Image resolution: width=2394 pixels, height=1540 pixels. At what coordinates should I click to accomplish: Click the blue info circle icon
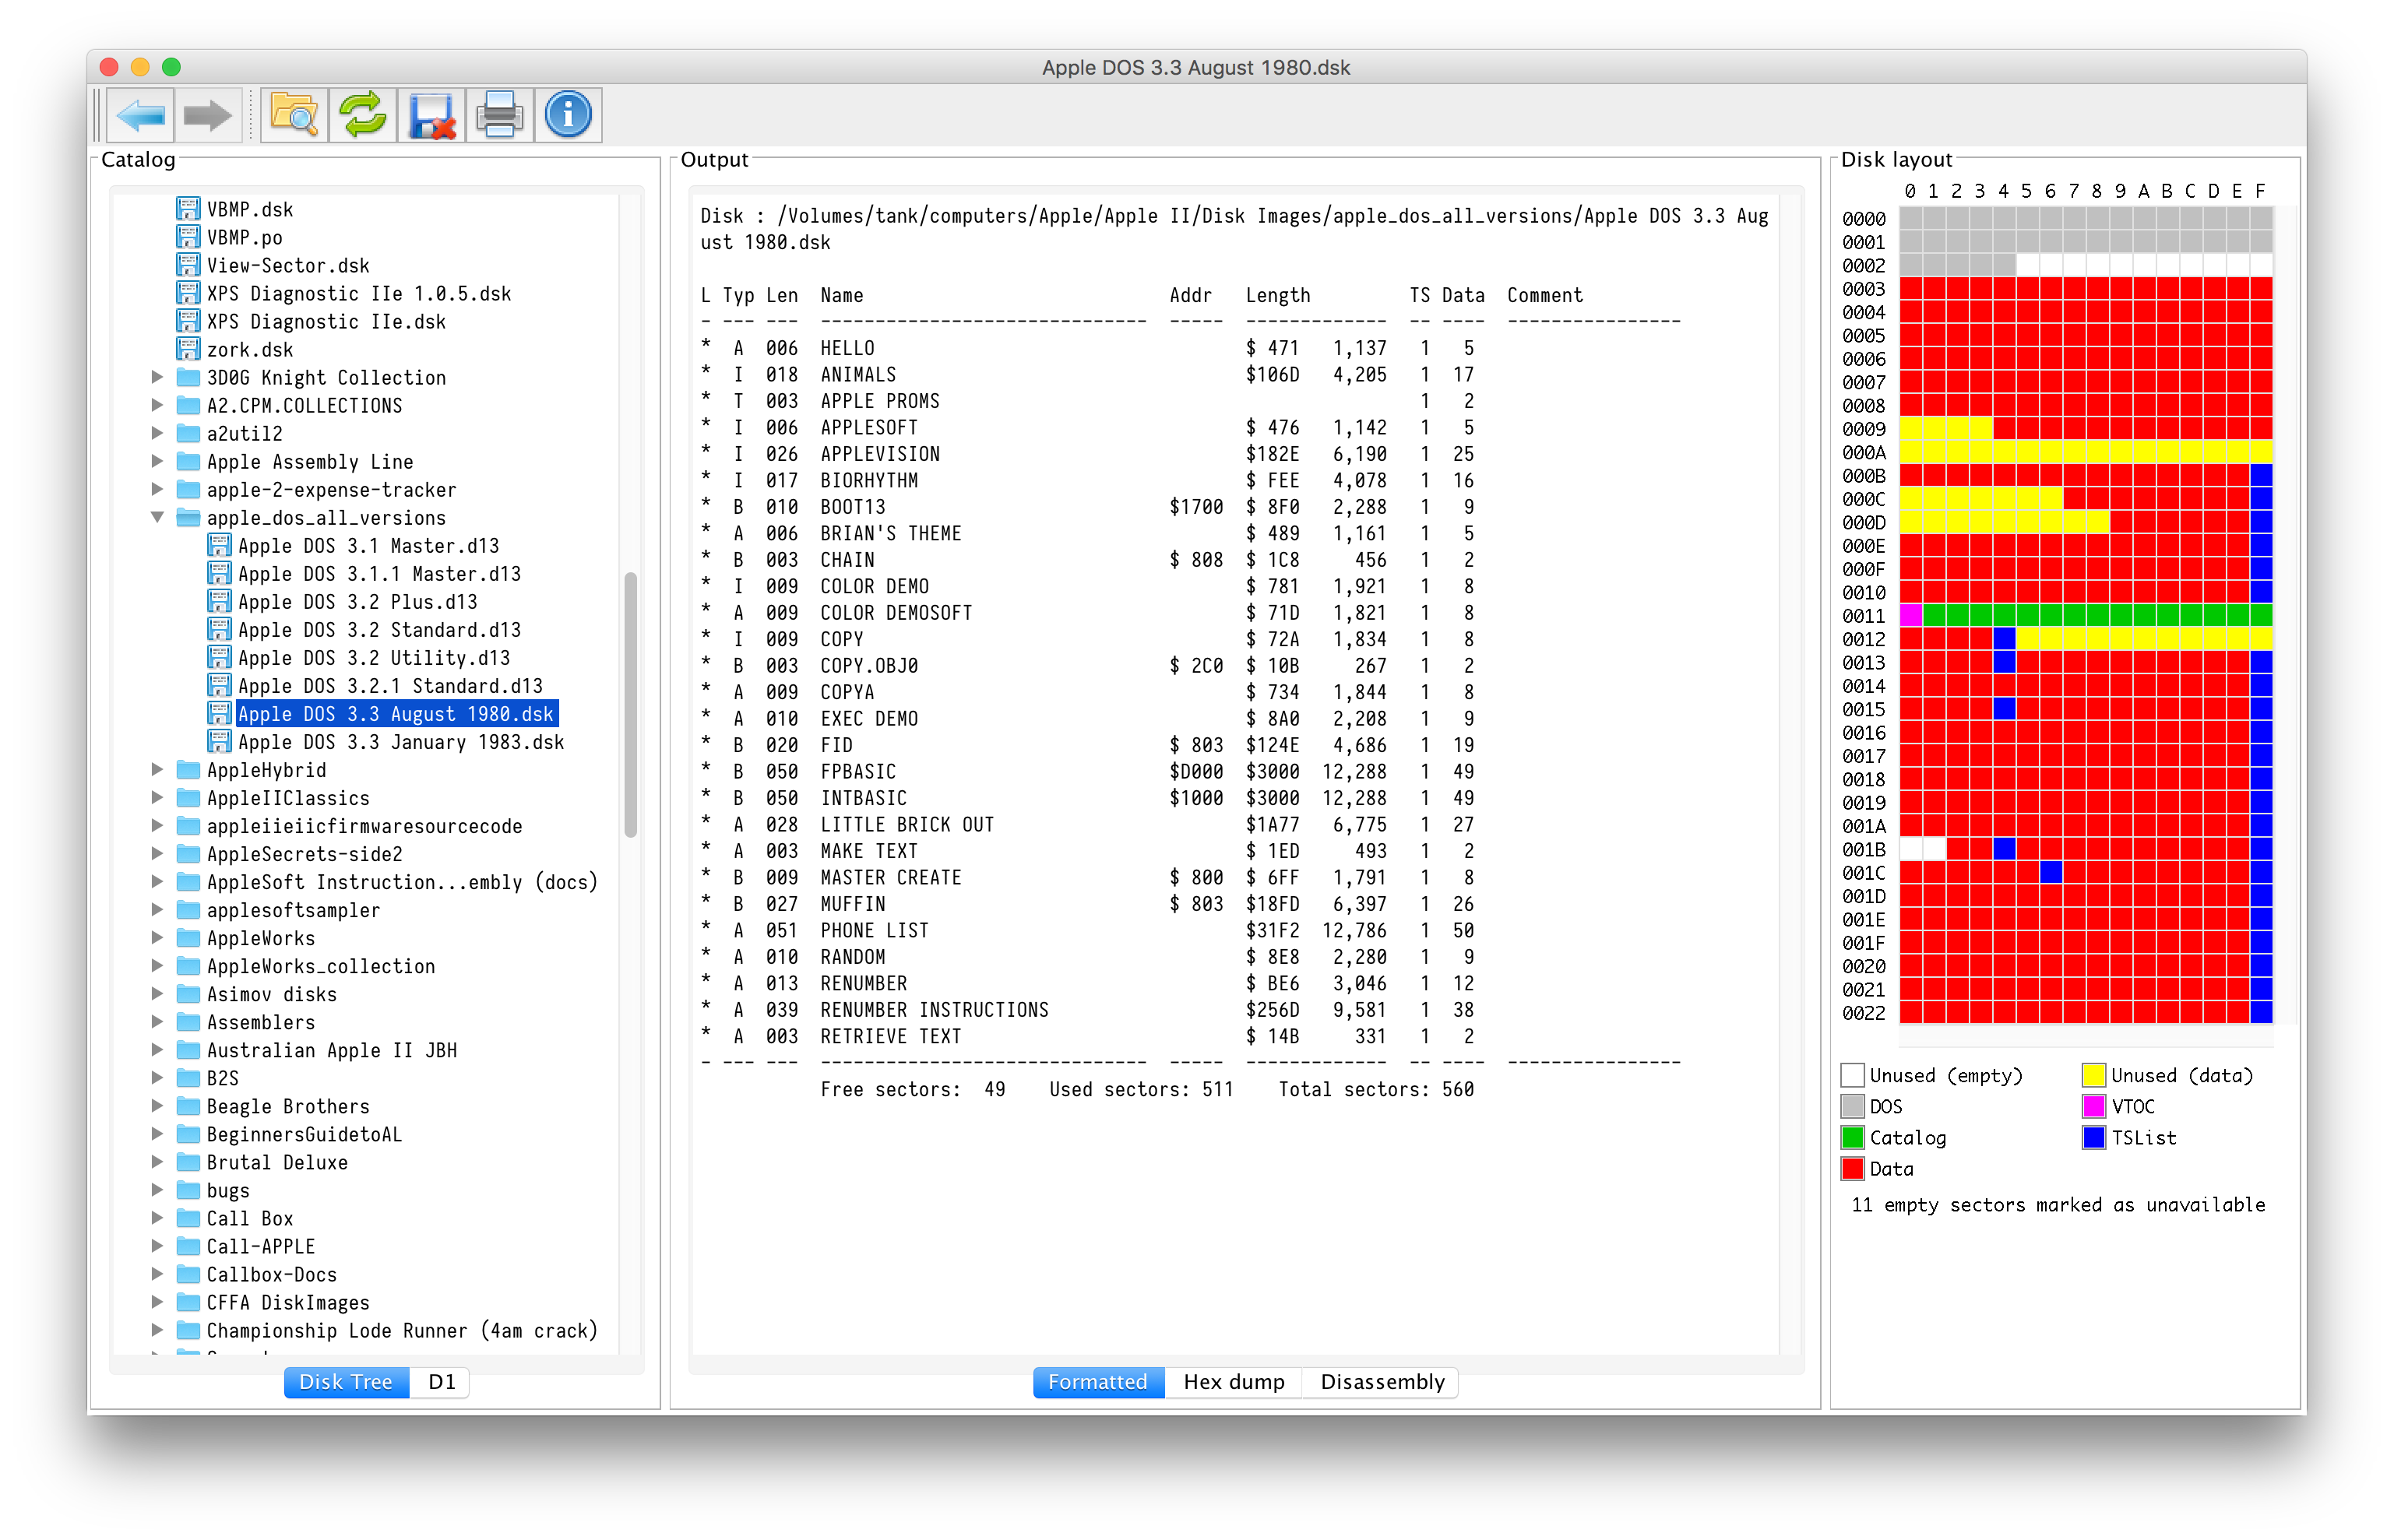[568, 116]
